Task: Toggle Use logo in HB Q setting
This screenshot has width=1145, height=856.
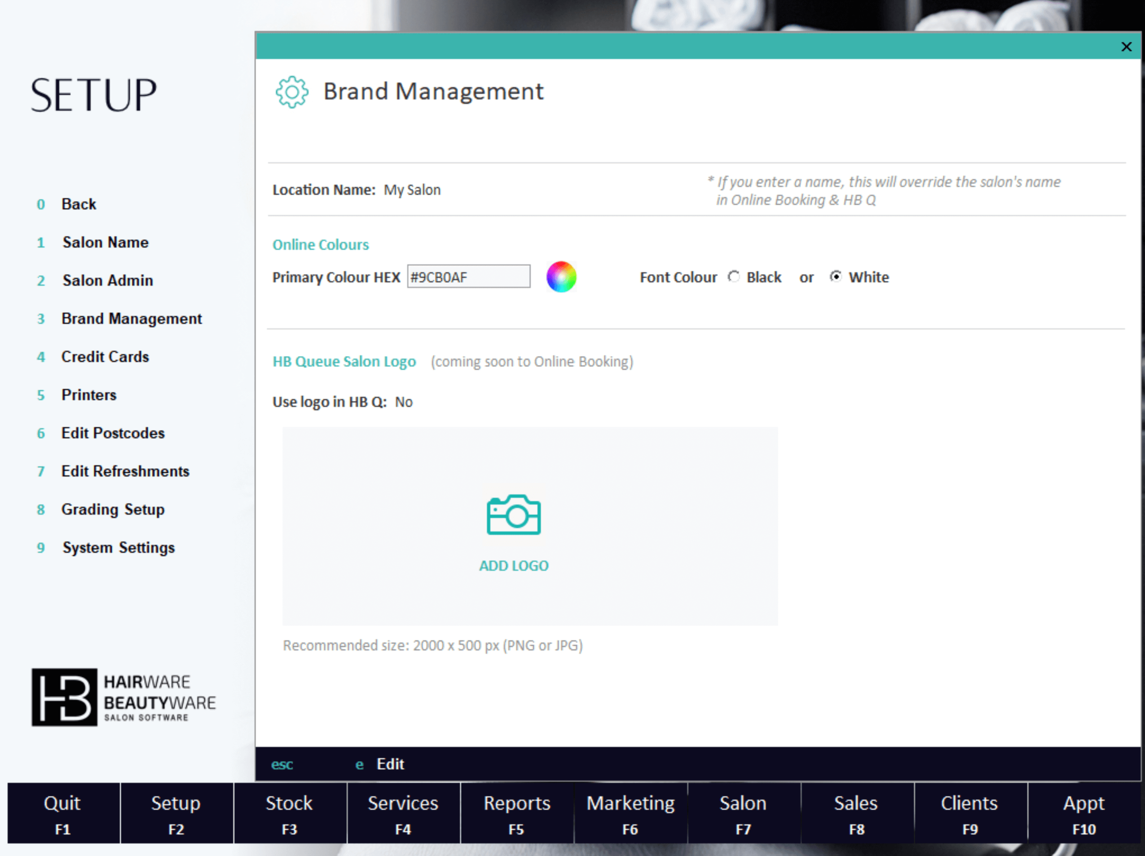Action: 404,402
